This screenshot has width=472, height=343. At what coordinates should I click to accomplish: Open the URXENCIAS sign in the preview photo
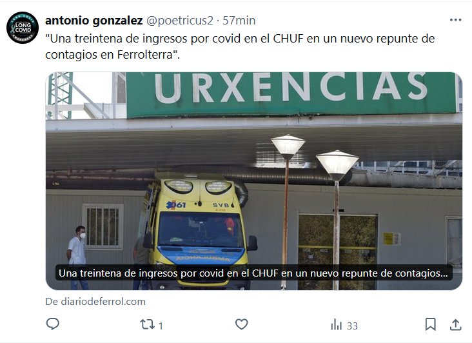click(x=291, y=94)
